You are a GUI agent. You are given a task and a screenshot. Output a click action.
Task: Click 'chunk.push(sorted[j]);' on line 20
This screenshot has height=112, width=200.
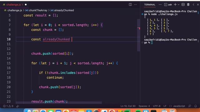[60, 87]
